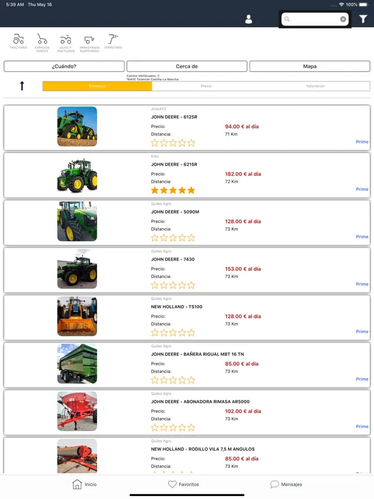Click owner name Kiko
374x499 pixels.
(x=155, y=156)
